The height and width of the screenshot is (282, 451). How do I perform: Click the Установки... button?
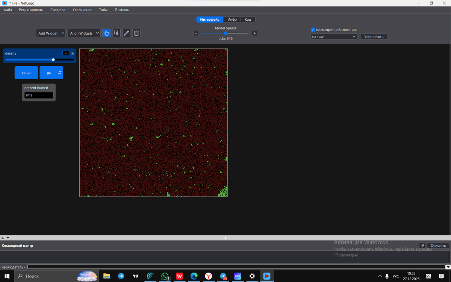point(374,37)
